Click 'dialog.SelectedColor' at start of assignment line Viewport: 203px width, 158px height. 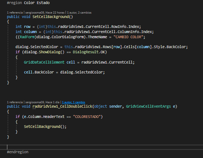coord(37,47)
